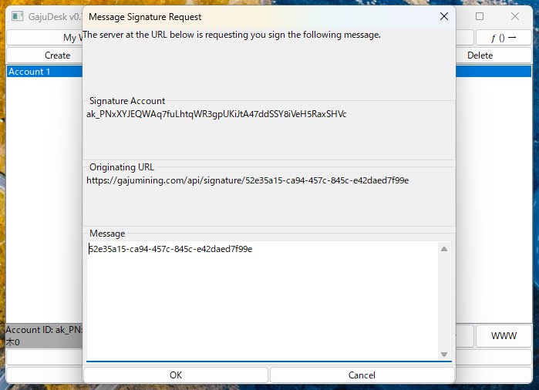Open the WWW button
Screen dimensions: 539x390
point(504,336)
